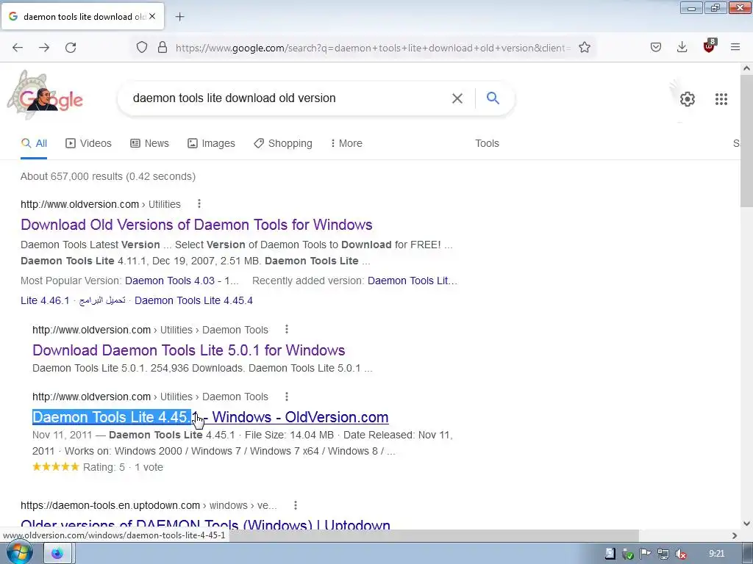Reload the page with the refresh icon

click(x=71, y=48)
